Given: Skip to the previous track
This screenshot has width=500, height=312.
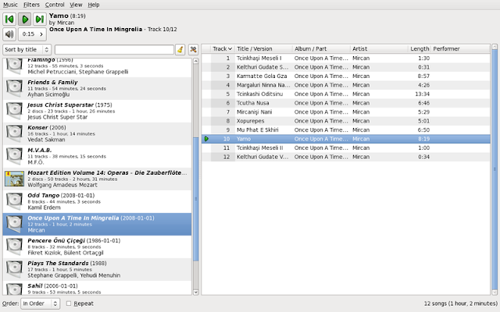Looking at the screenshot, I should click(x=9, y=19).
